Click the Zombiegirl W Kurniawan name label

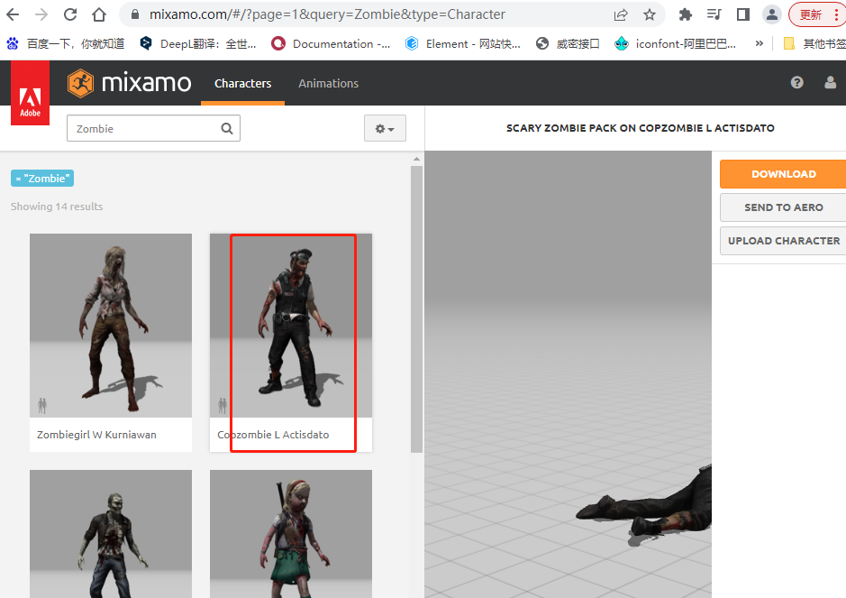pyautogui.click(x=96, y=435)
